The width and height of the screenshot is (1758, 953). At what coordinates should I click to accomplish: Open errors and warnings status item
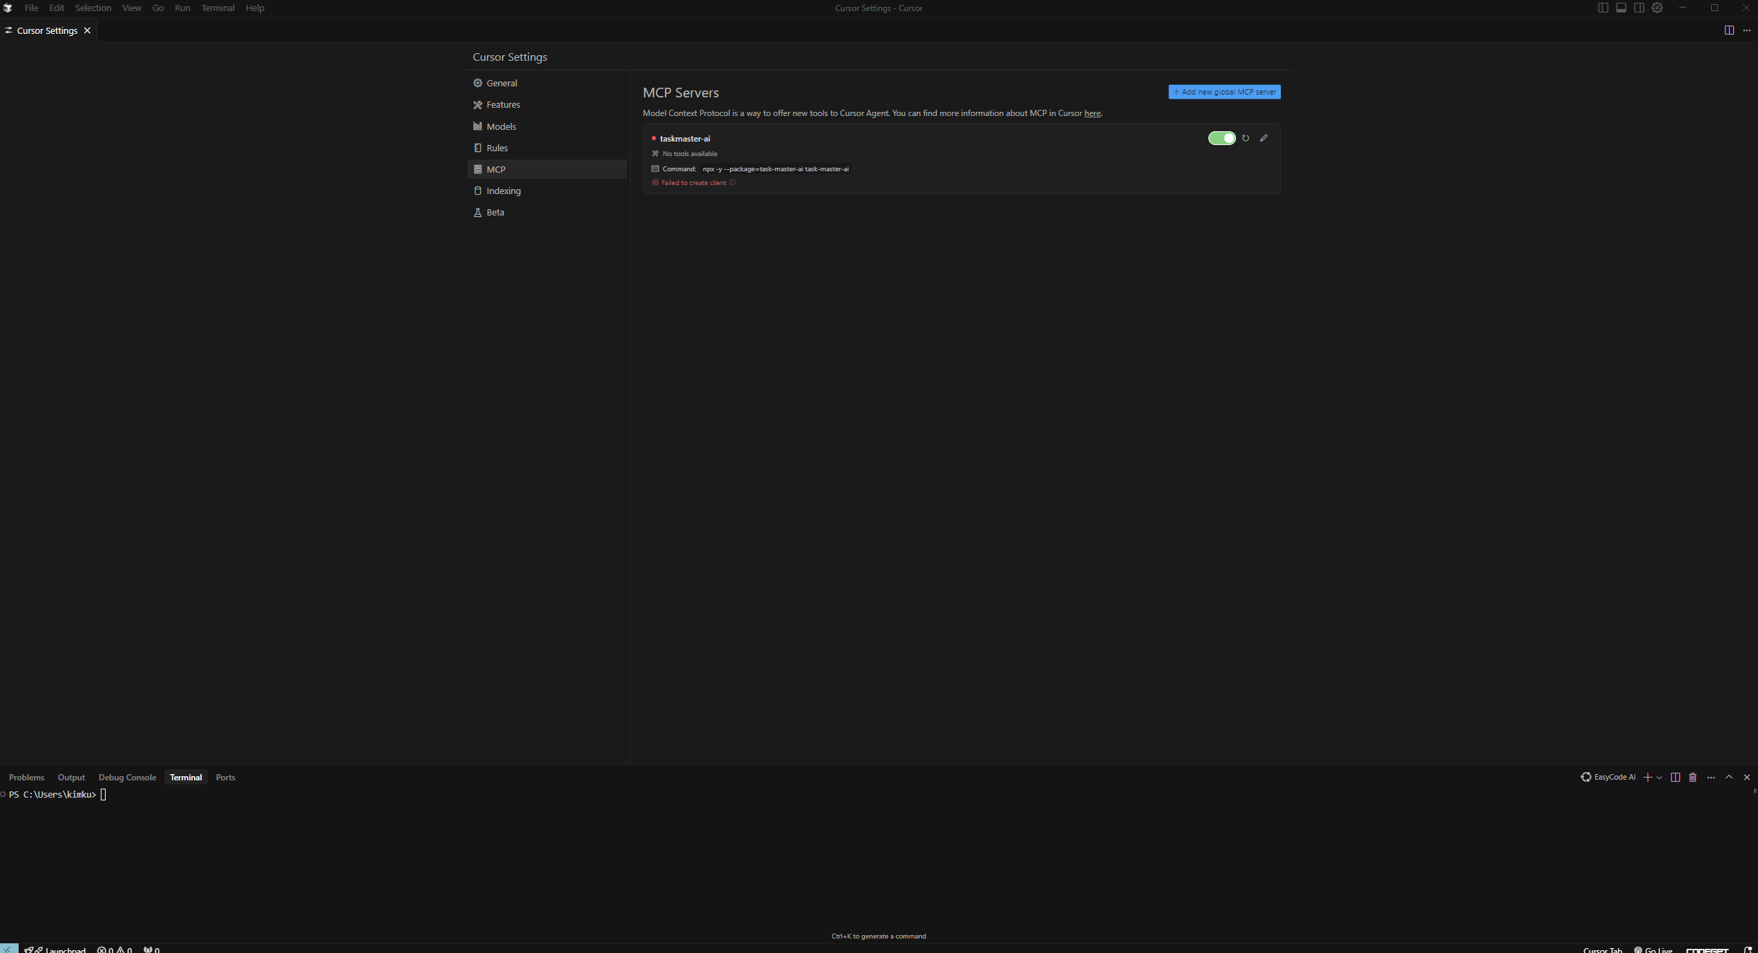pyautogui.click(x=115, y=950)
